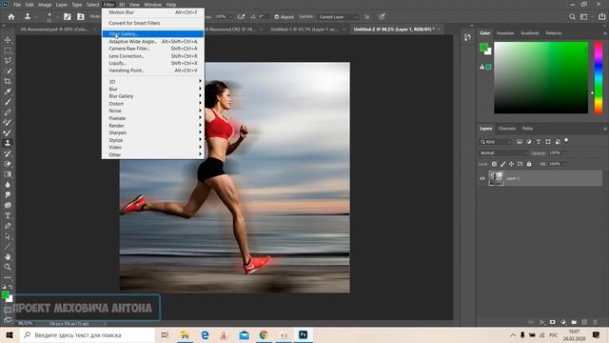Switch to Untitled-1 document tab
This screenshot has width=609, height=343.
tap(304, 30)
